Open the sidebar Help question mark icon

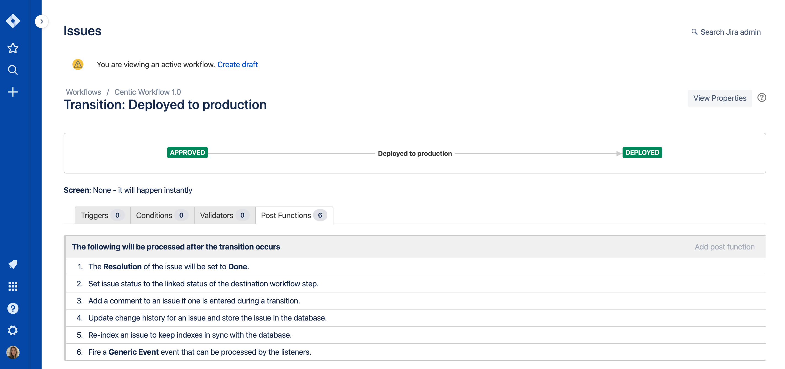[13, 308]
